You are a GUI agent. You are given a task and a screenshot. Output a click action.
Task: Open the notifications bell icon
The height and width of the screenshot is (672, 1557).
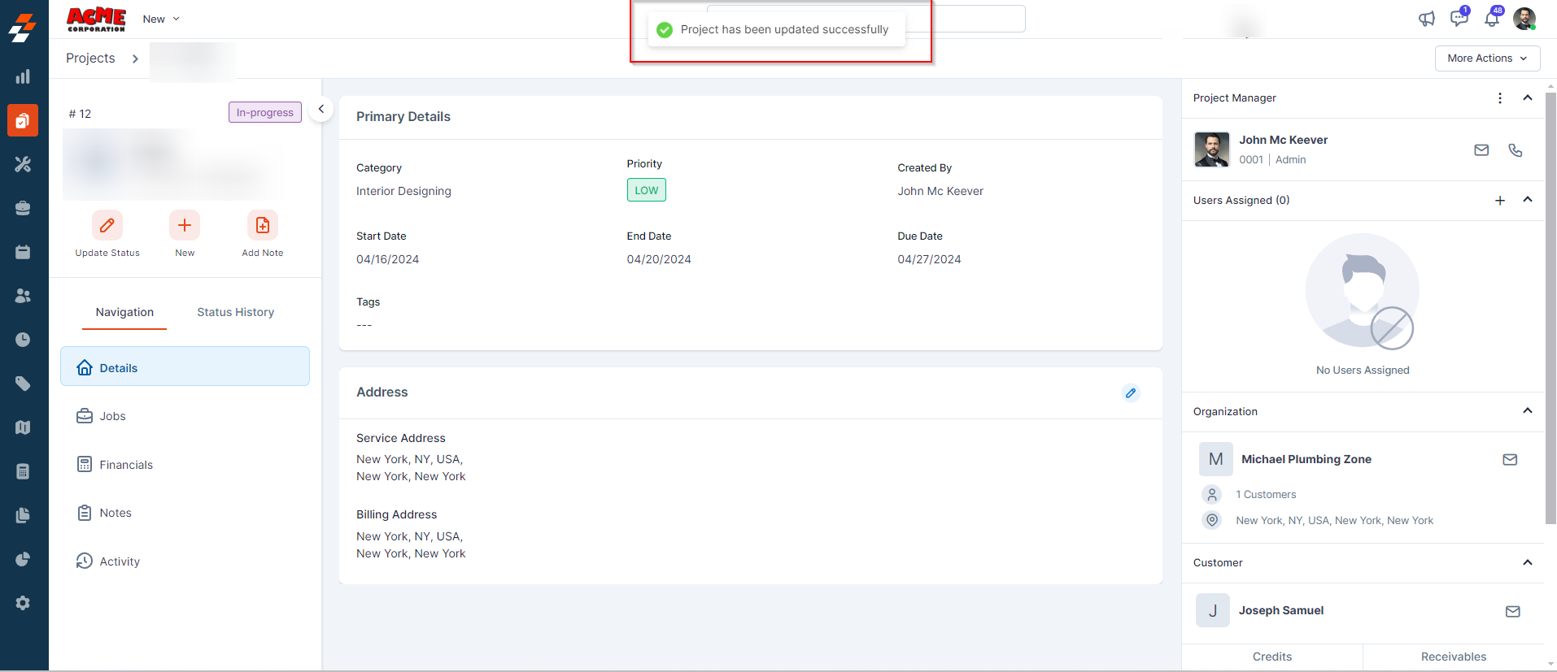1492,19
